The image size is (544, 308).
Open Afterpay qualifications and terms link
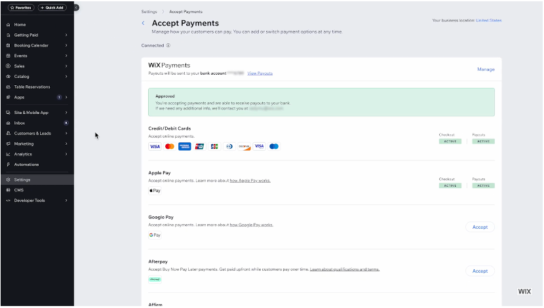click(345, 269)
